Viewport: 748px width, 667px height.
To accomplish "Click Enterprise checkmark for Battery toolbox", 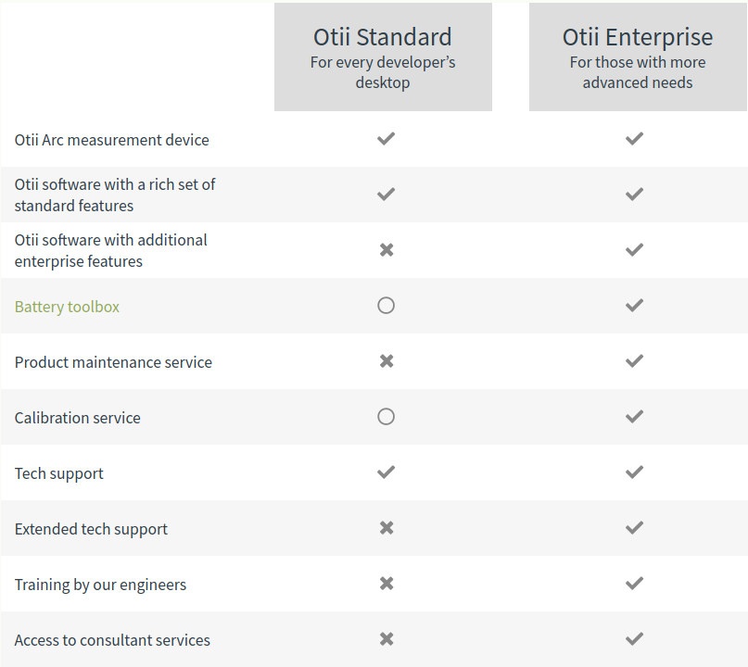I will 635,306.
